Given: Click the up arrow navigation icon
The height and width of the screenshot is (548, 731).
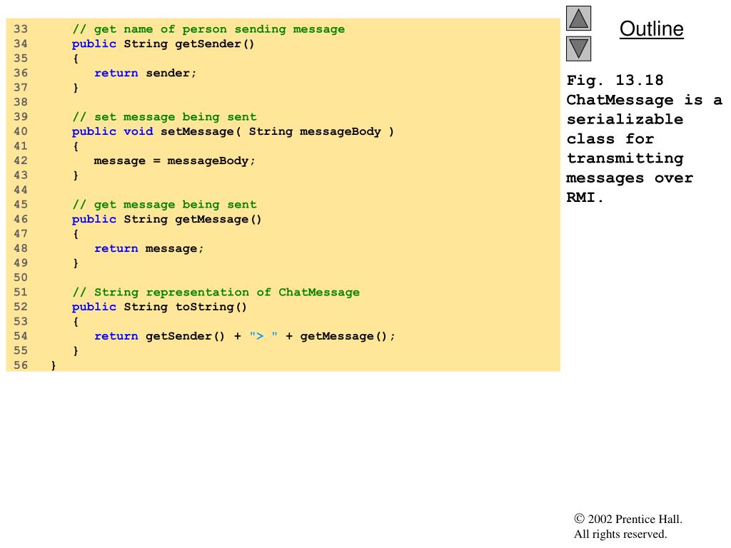Looking at the screenshot, I should [x=578, y=18].
